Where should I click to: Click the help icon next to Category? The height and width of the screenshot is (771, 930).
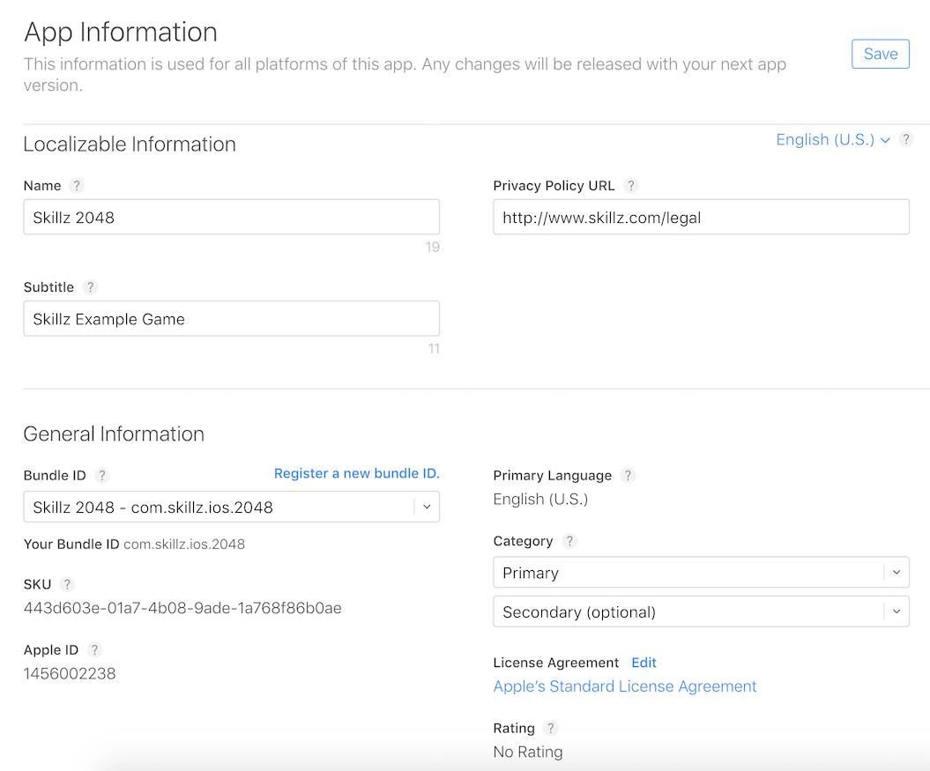[569, 541]
